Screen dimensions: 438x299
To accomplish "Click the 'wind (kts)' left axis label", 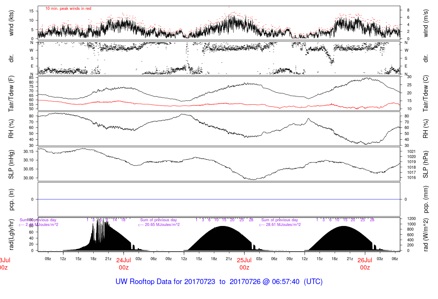I will [x=11, y=23].
